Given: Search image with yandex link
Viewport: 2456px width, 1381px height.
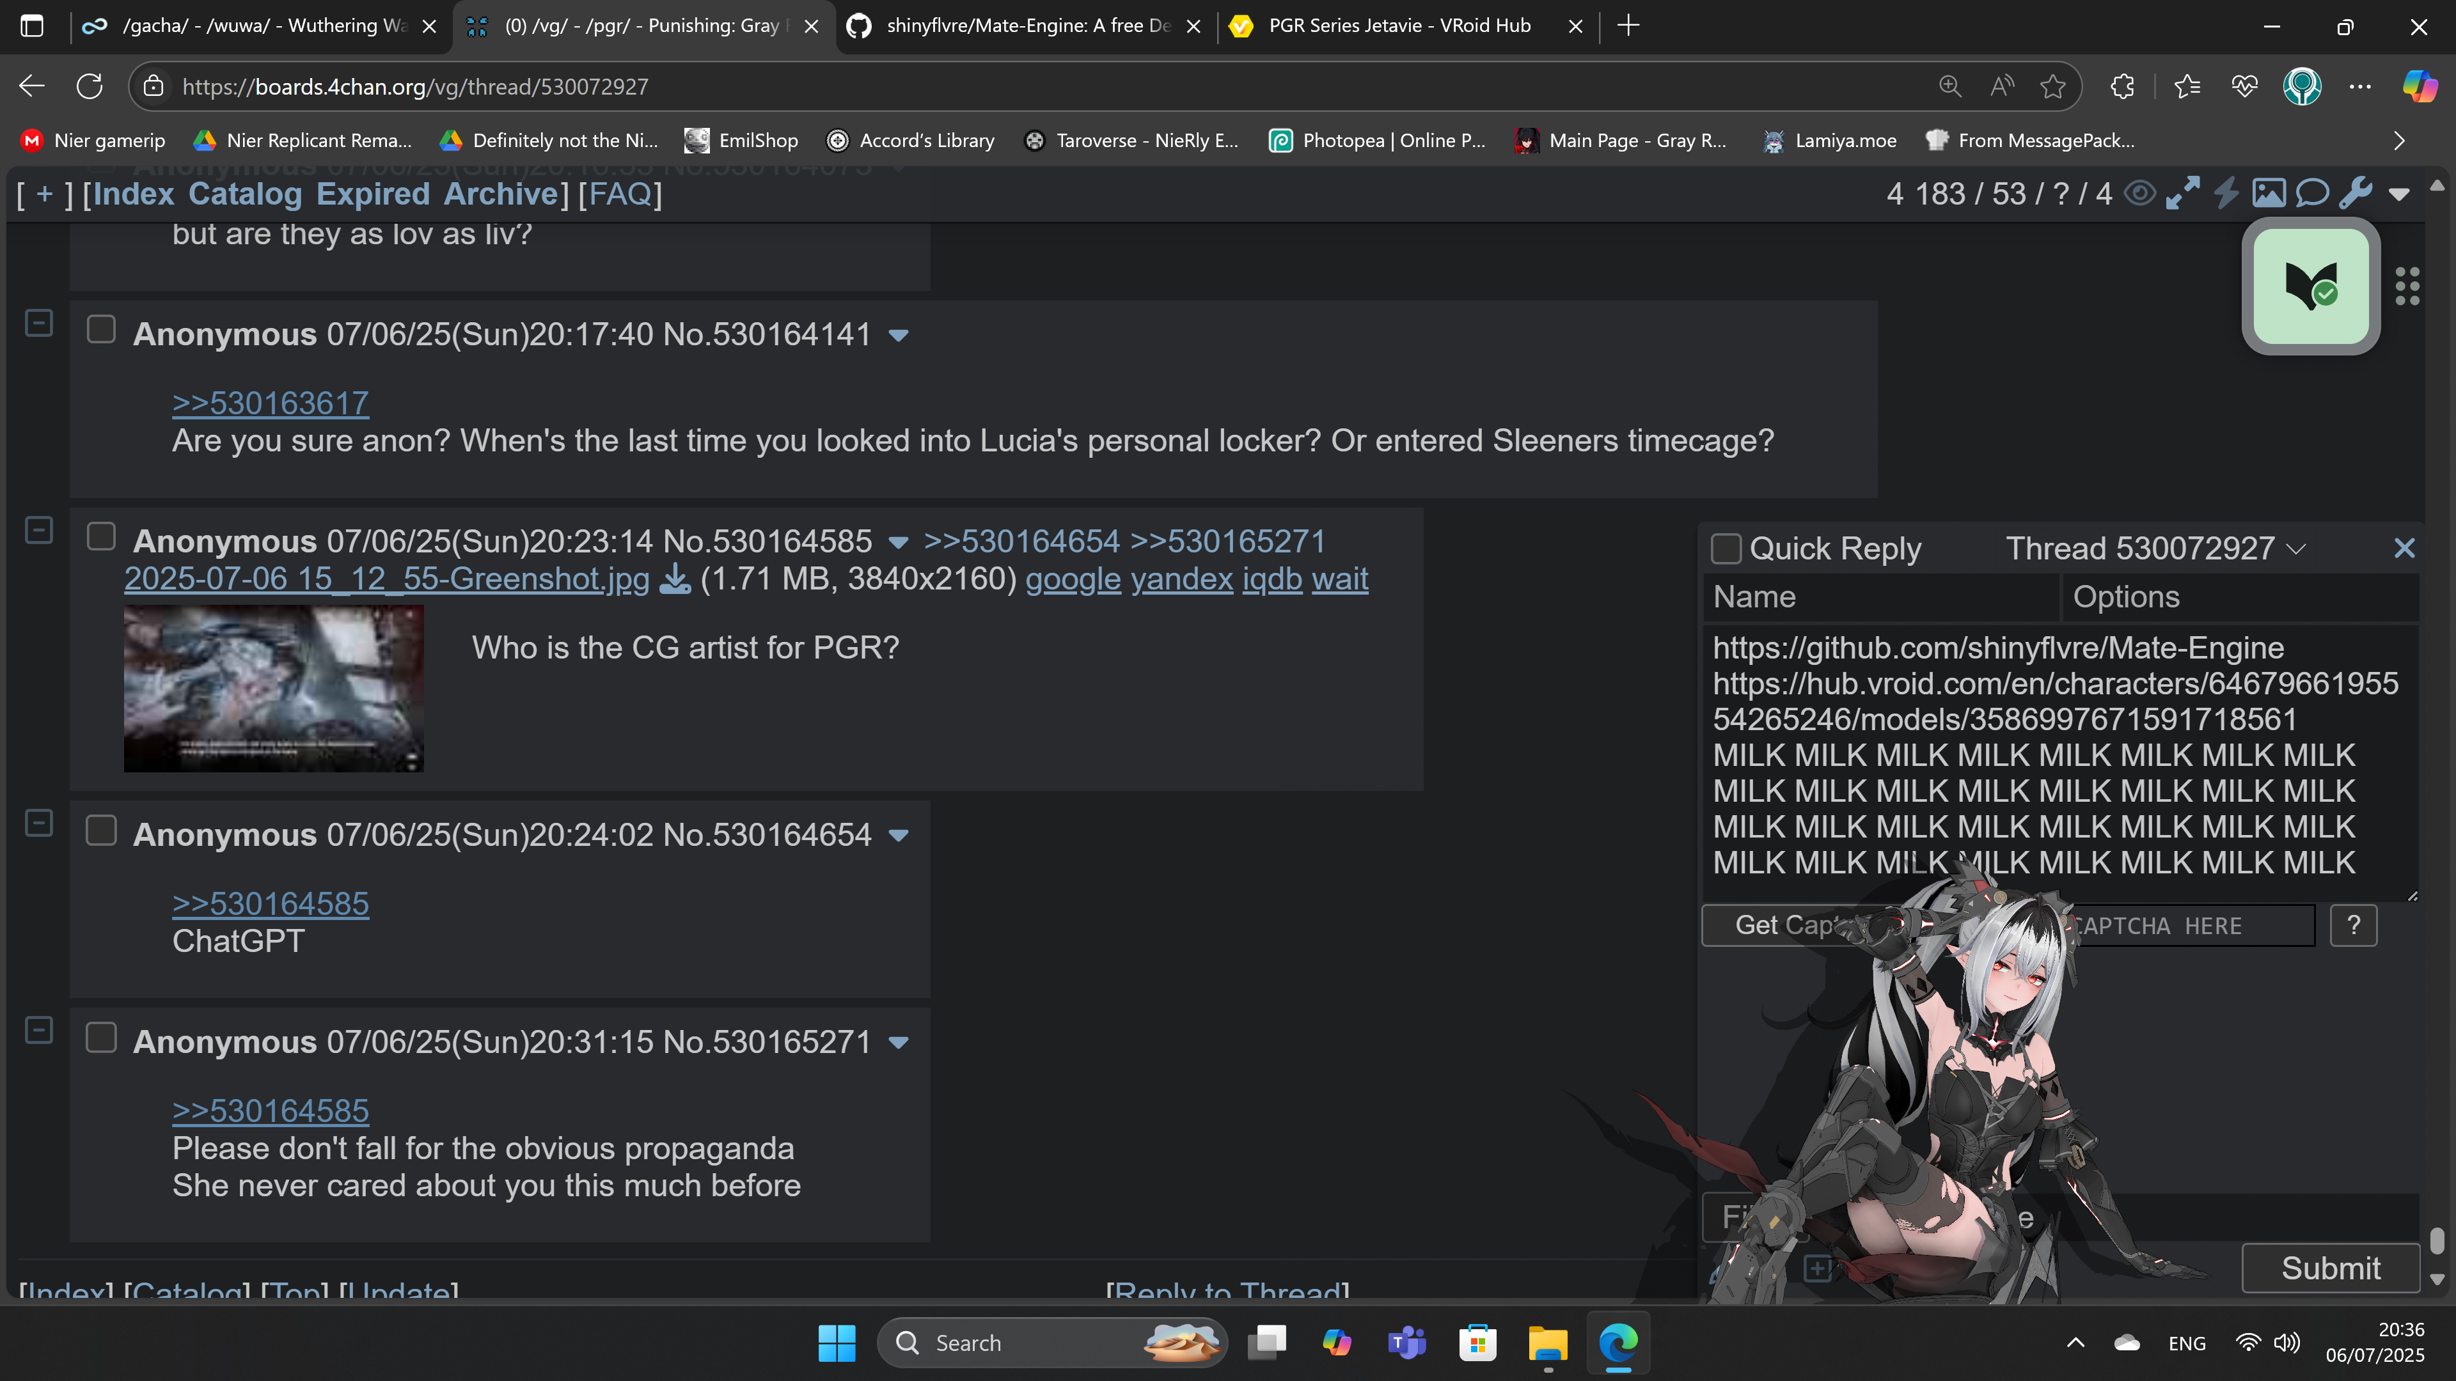Looking at the screenshot, I should click(1181, 579).
